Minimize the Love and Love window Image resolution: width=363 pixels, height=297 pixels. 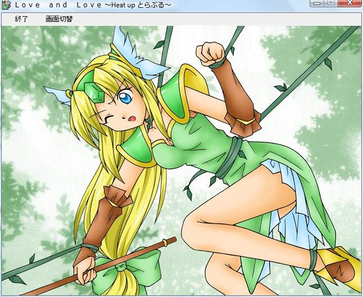tap(317, 3)
